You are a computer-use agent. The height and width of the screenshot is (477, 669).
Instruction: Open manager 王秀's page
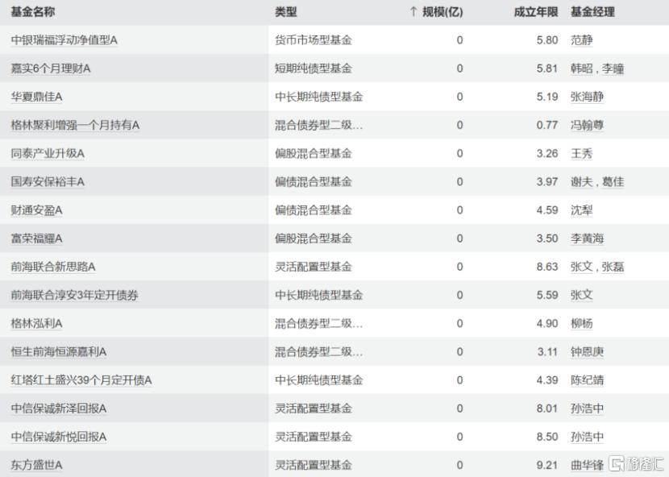(581, 154)
